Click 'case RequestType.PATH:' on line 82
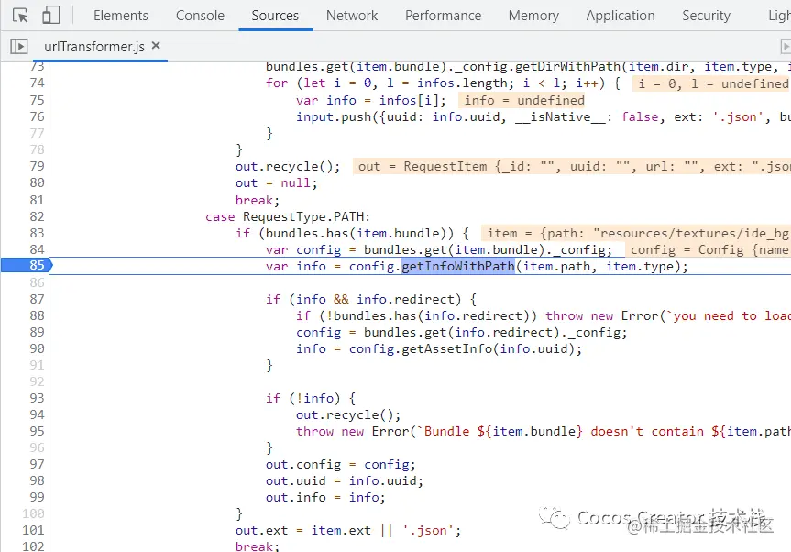Viewport: 791px width, 552px height. tap(288, 217)
